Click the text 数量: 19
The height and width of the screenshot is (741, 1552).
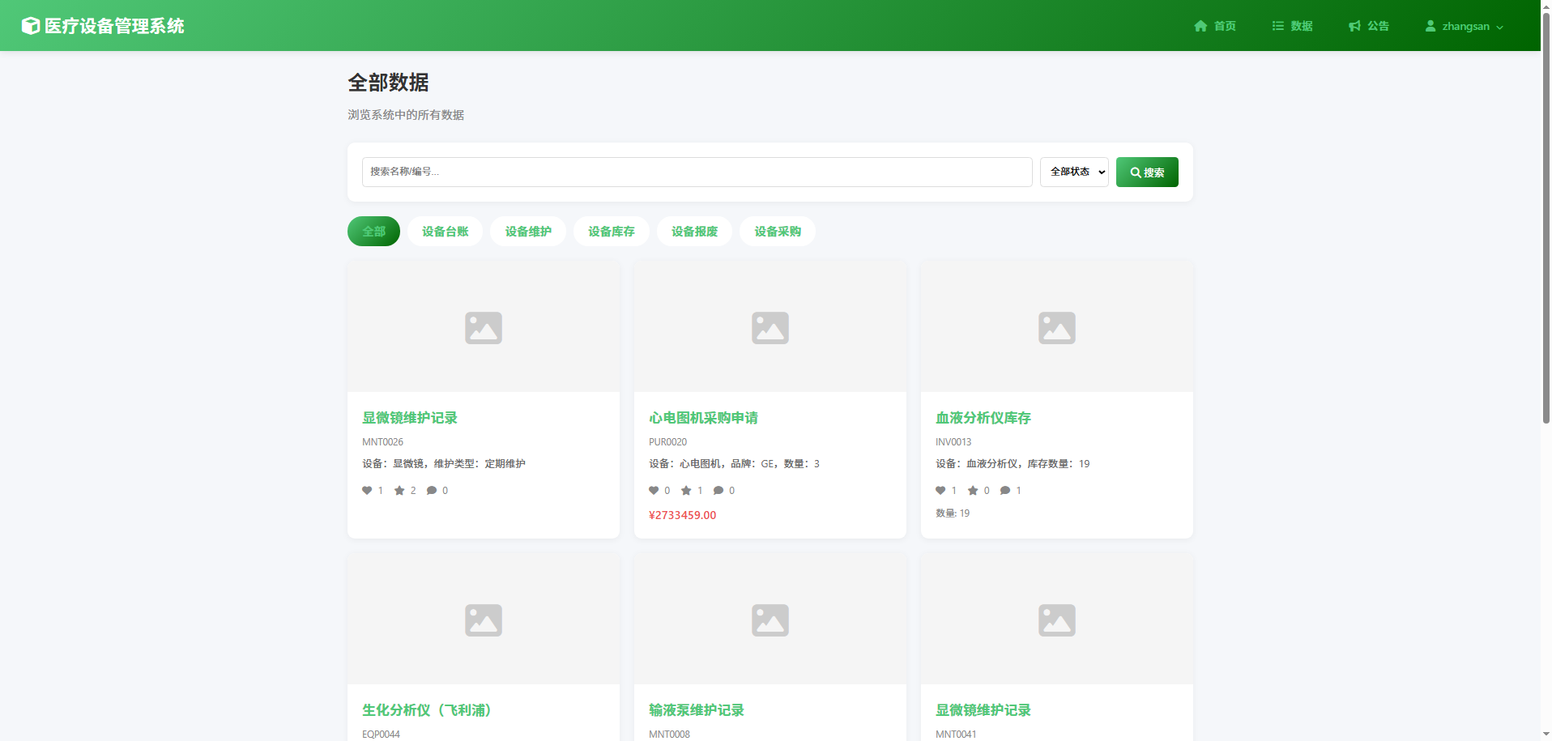(x=953, y=513)
